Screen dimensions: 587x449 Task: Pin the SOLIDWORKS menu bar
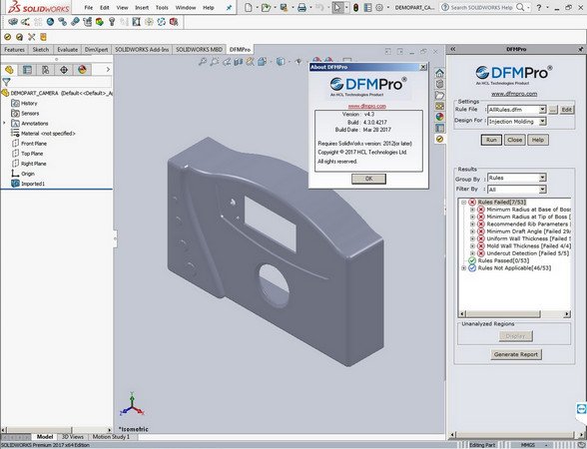[230, 8]
